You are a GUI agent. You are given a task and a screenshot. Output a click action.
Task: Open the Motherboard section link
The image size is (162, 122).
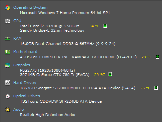(x=25, y=52)
